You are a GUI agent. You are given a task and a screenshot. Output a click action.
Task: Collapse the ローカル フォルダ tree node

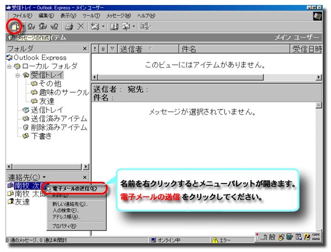click(x=9, y=67)
